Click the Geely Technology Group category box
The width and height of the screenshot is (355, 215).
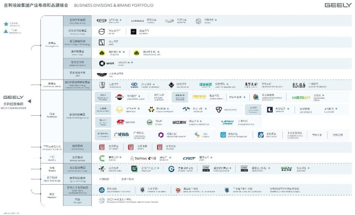[x=77, y=115]
